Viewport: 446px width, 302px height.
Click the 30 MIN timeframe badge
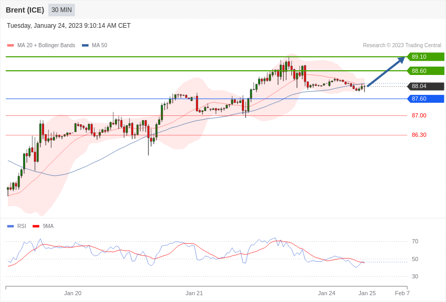(61, 10)
